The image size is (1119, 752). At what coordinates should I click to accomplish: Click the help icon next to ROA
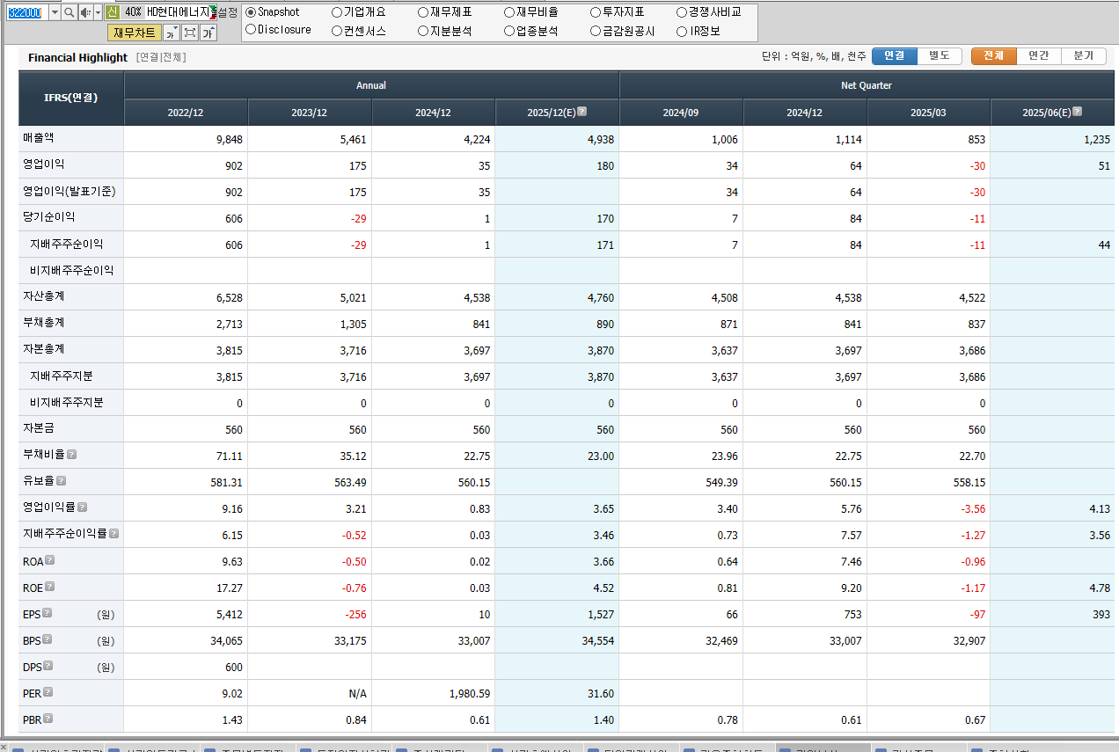[50, 560]
